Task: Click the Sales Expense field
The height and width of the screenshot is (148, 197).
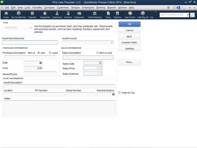Action: 93,74
